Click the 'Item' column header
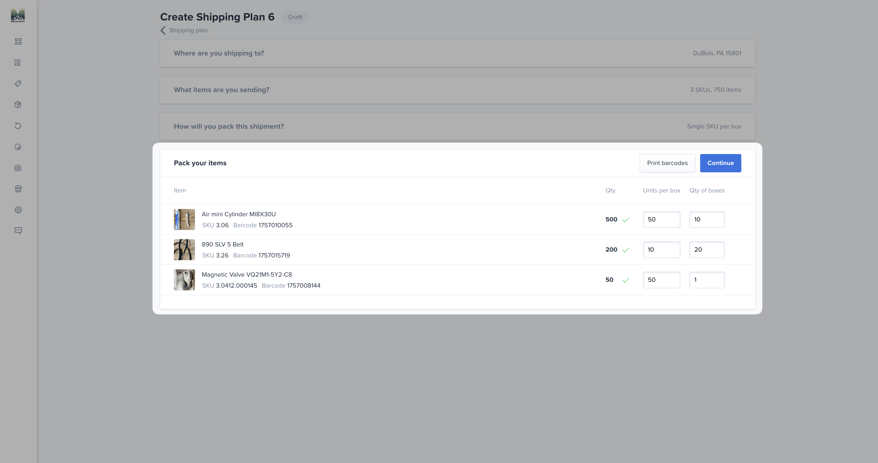This screenshot has height=463, width=878. 180,190
